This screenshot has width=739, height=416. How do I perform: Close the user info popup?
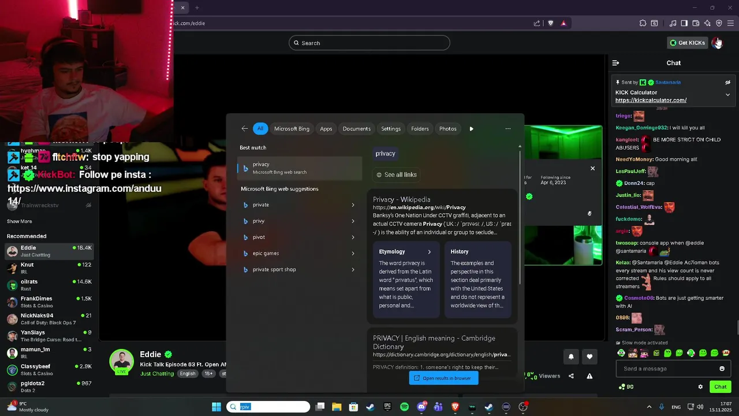pos(592,168)
